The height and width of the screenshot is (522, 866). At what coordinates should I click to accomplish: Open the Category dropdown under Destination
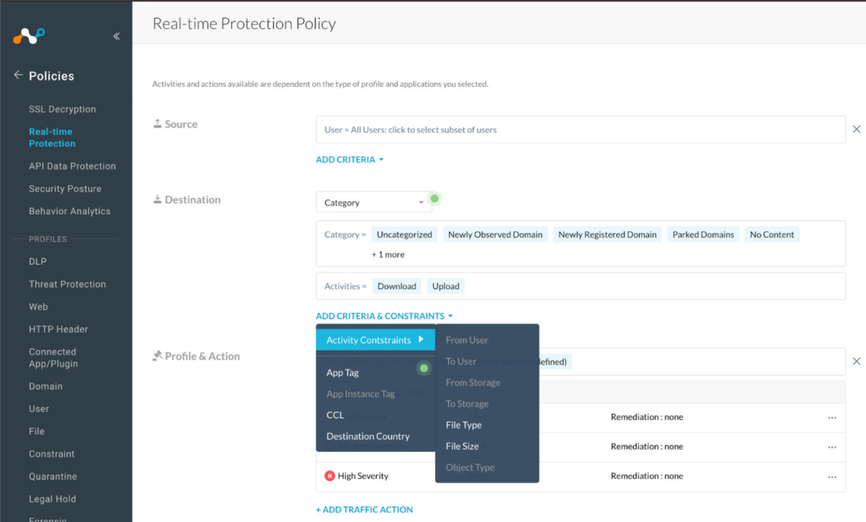(x=374, y=202)
